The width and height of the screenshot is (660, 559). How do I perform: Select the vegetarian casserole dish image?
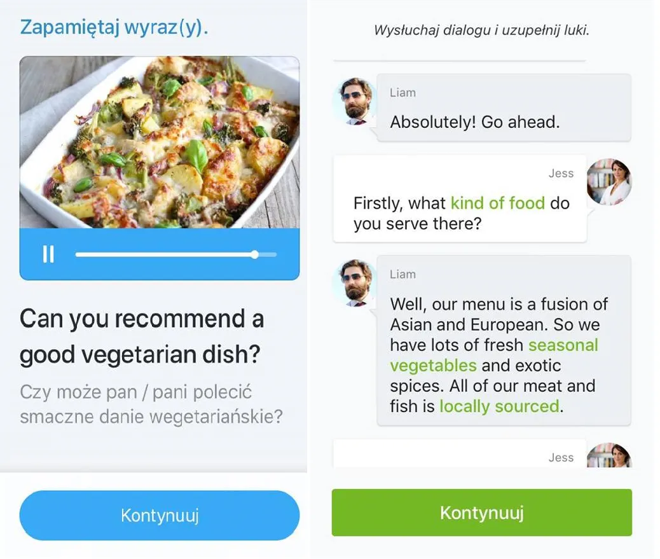pos(160,142)
